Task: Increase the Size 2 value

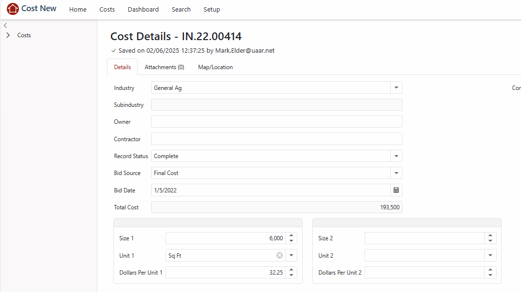Action: pyautogui.click(x=490, y=236)
